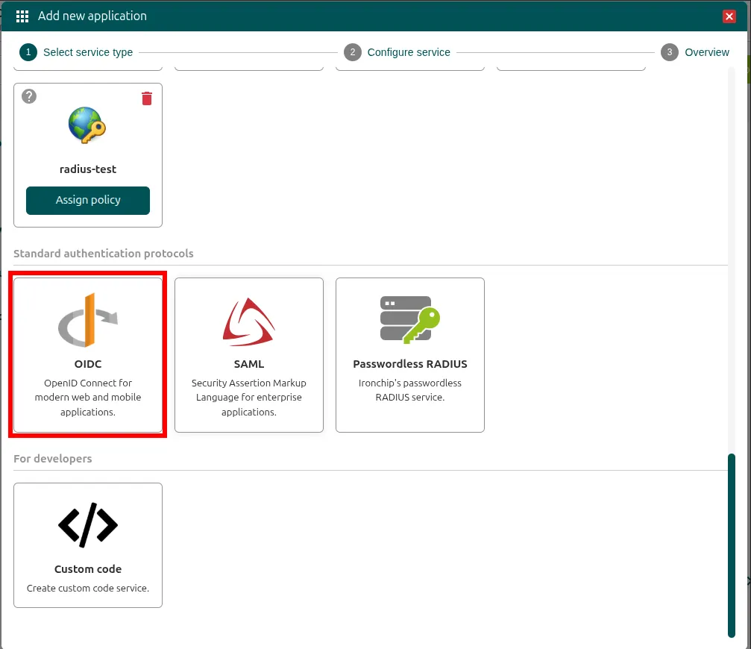
Task: Select the SAML card title
Action: point(249,364)
